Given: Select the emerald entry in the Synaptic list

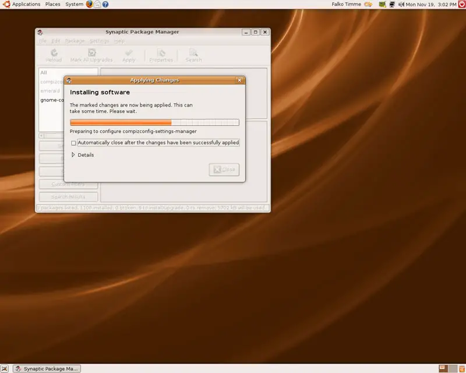Looking at the screenshot, I should point(50,91).
